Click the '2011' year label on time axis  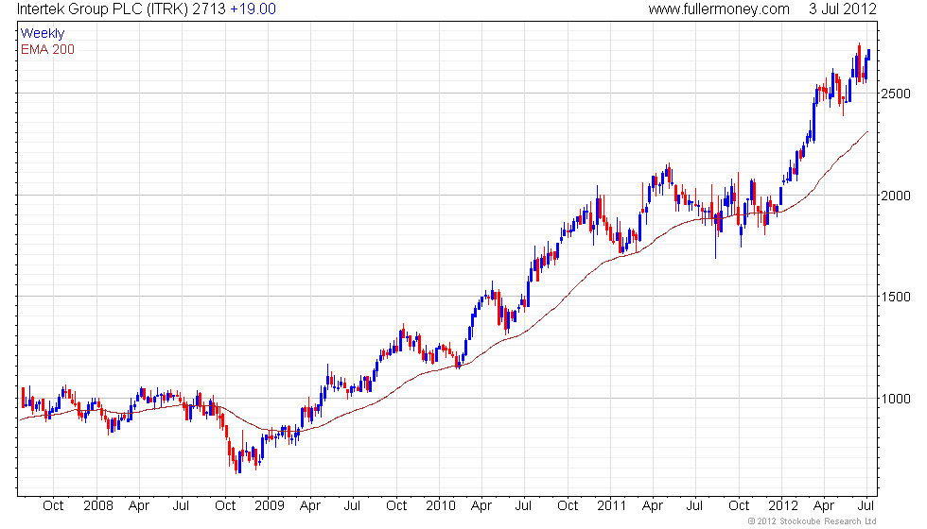coord(611,505)
